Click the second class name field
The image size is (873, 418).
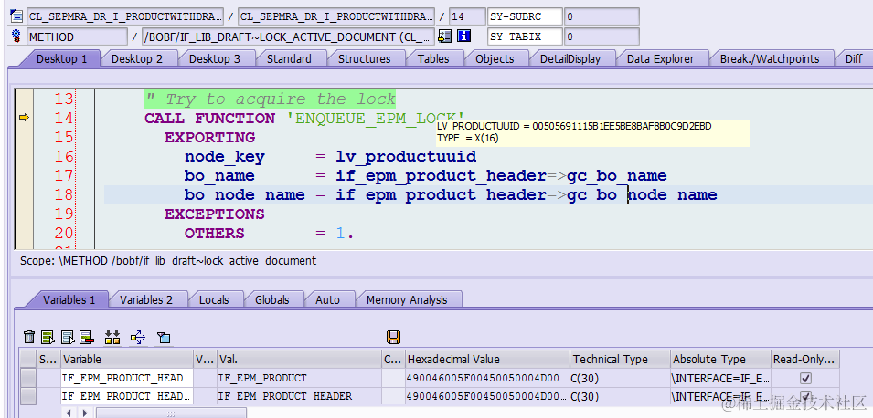pyautogui.click(x=336, y=16)
